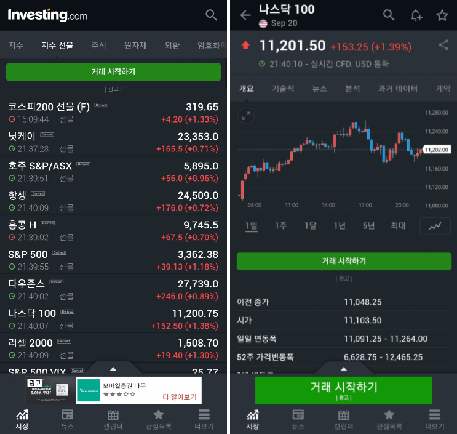Open the 다우존스 futures row
The image size is (457, 434).
(113, 289)
